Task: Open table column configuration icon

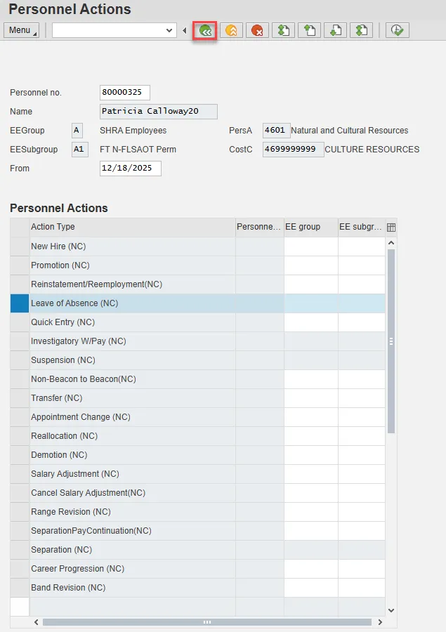Action: [x=391, y=228]
